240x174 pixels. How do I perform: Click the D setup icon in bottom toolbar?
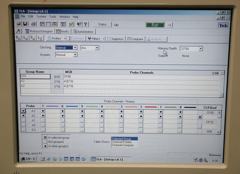tap(18, 38)
